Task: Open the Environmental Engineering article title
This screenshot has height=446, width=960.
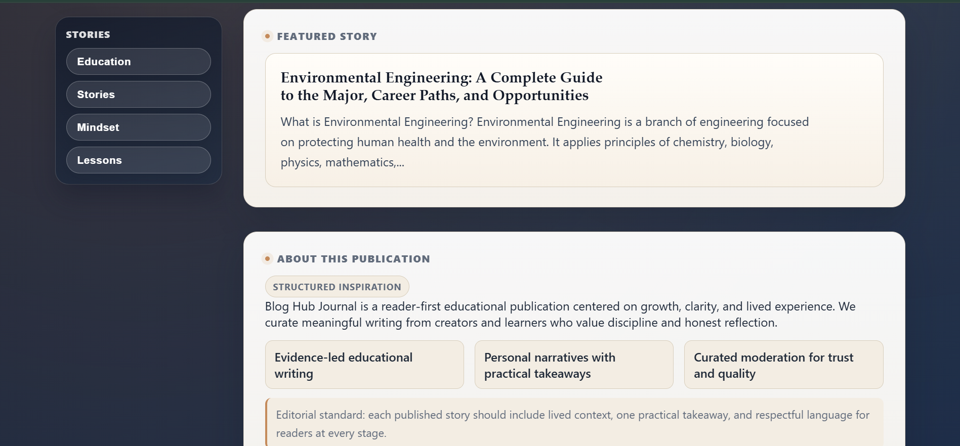Action: pos(441,86)
